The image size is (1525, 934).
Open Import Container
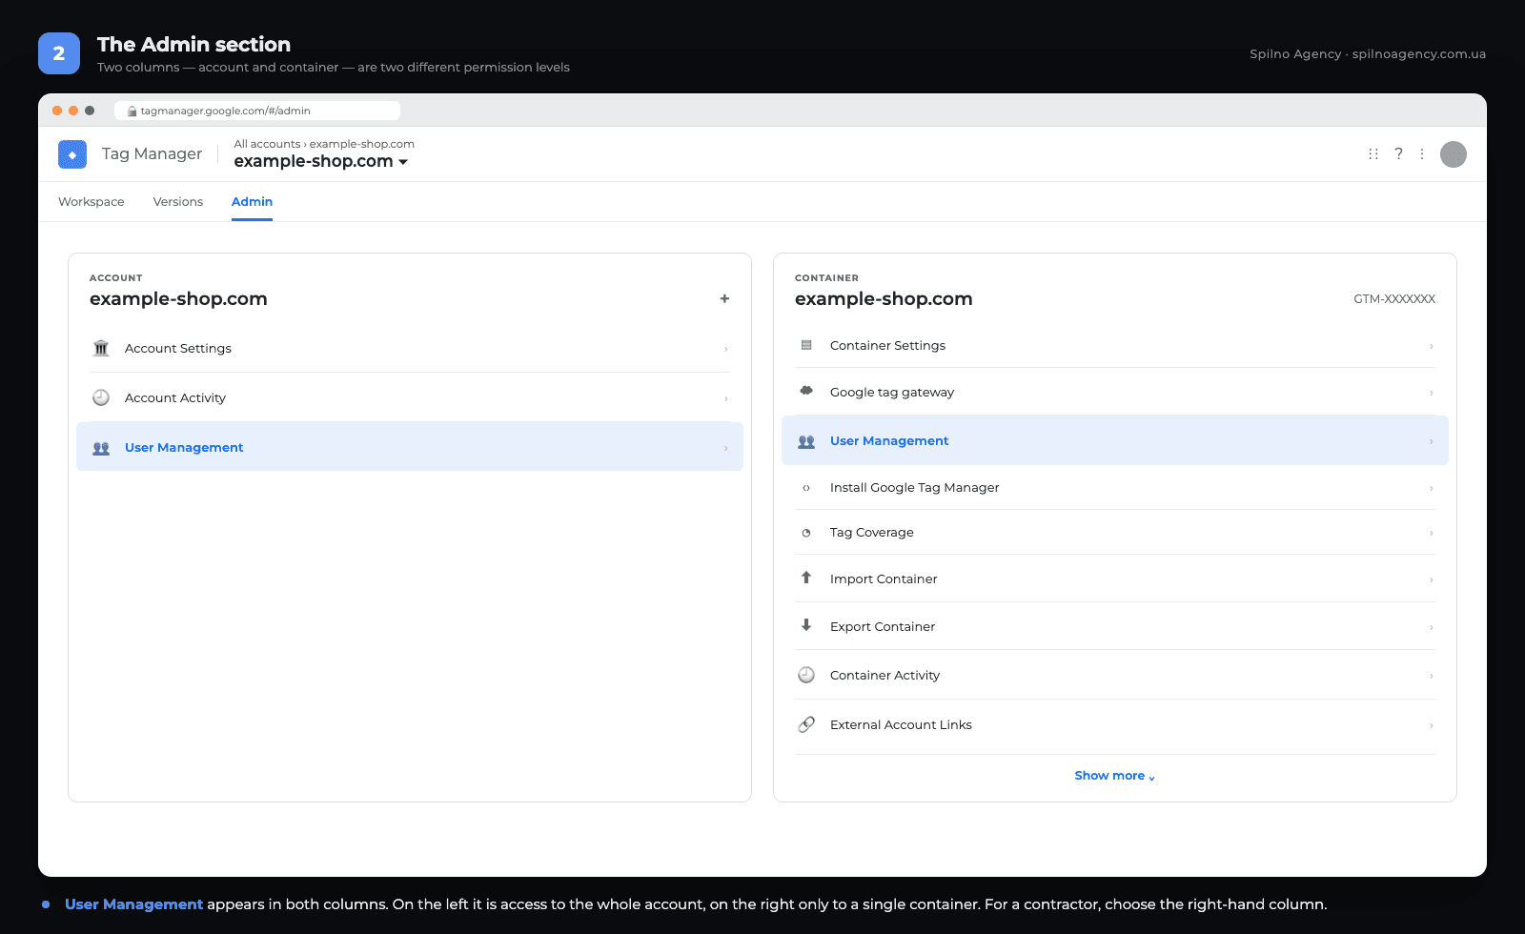(x=1115, y=579)
